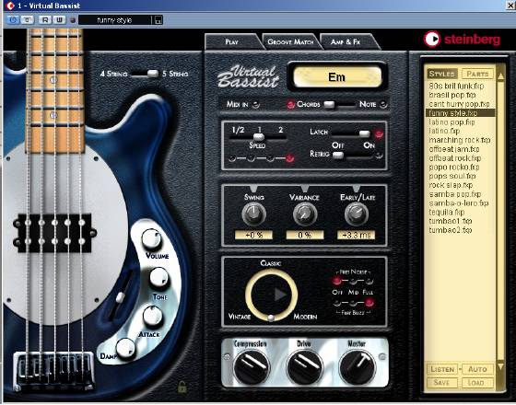Click the Vintage/Modern dial handle
This screenshot has width=516, height=405.
271,318
